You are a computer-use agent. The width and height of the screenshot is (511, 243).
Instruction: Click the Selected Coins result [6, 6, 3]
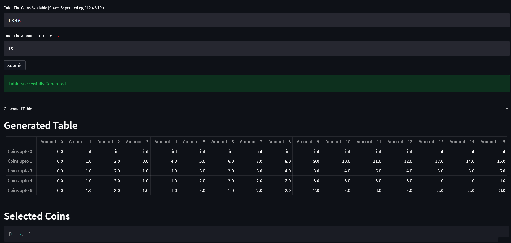20,234
